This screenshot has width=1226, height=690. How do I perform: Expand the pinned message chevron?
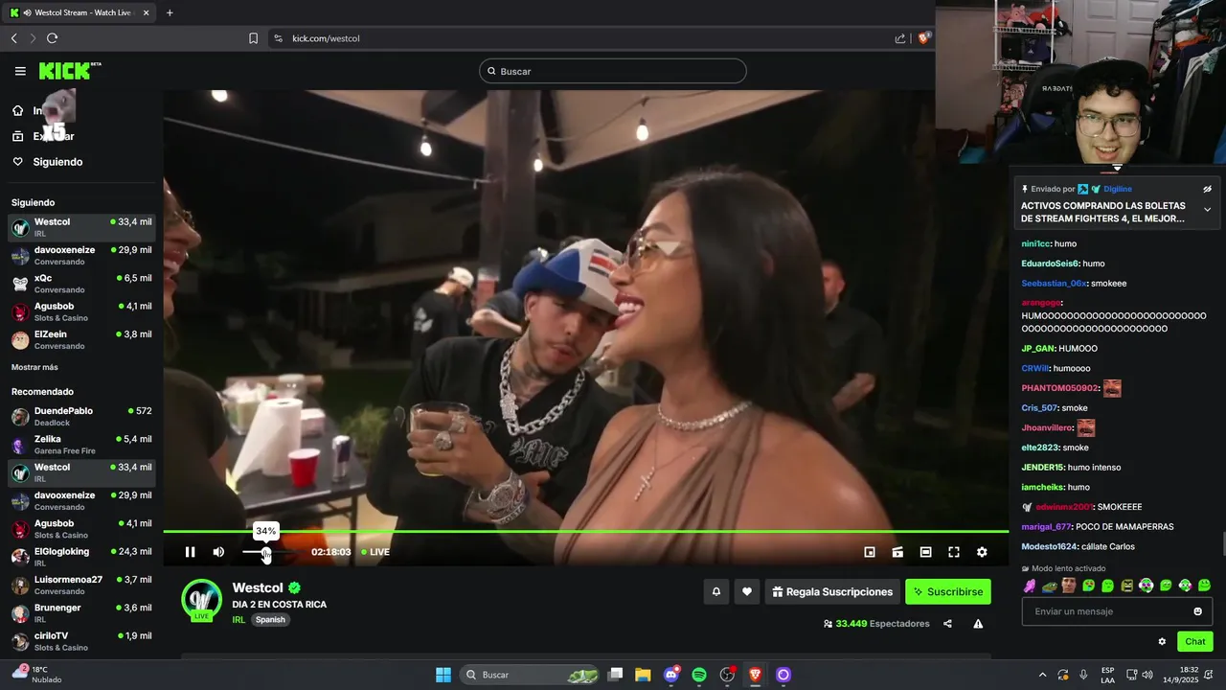(x=1207, y=210)
